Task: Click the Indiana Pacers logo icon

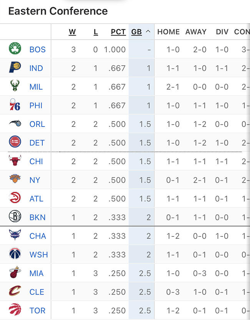Action: [15, 68]
